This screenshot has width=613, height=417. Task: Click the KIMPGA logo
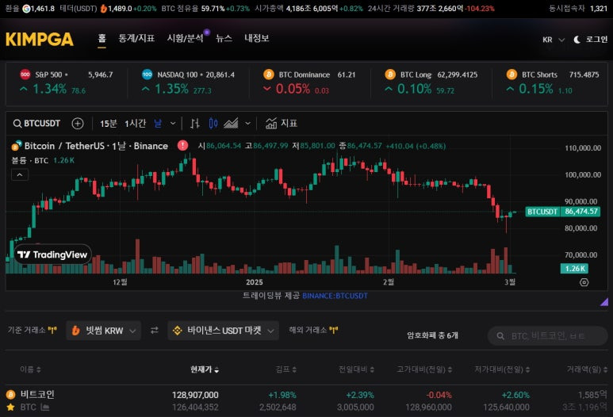40,39
